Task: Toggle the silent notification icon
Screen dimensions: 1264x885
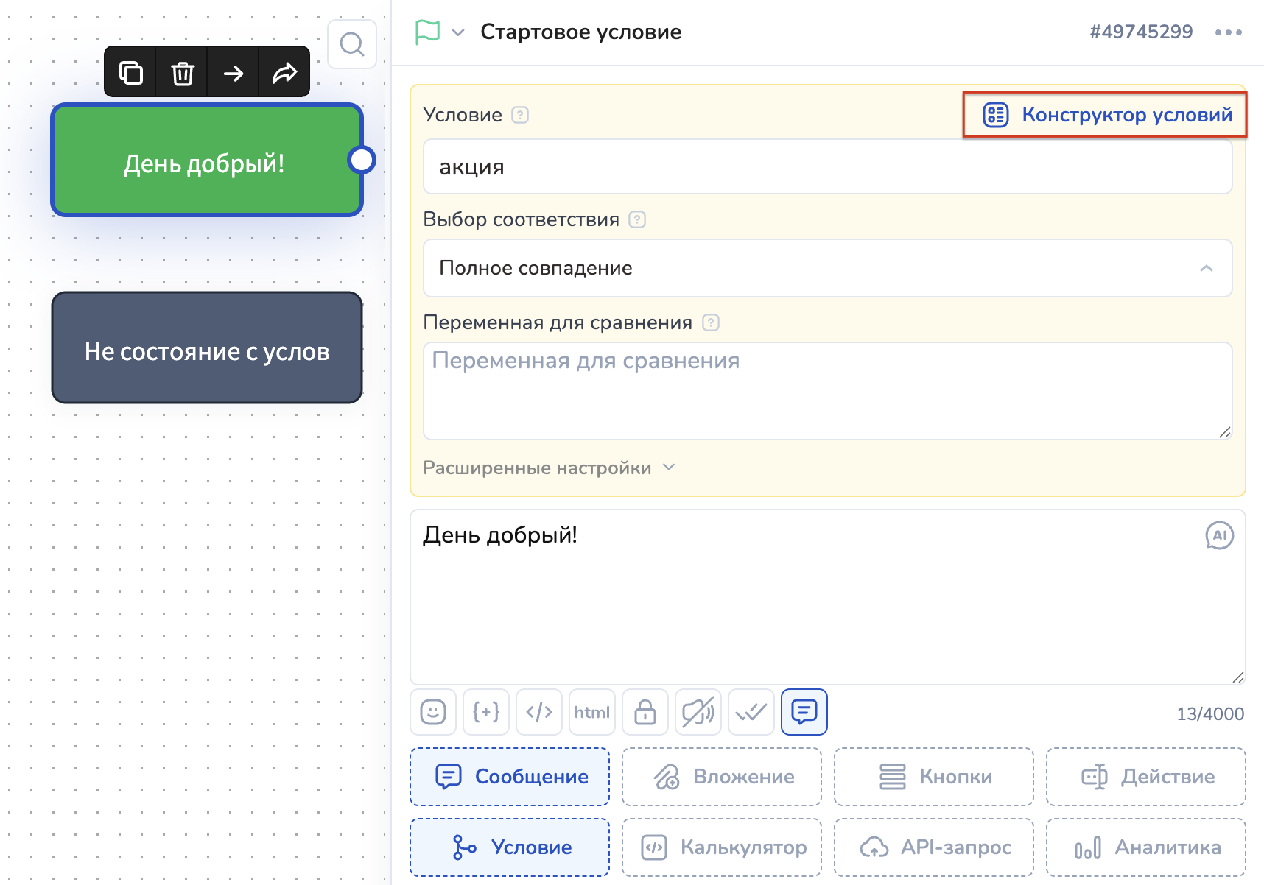Action: pos(698,712)
